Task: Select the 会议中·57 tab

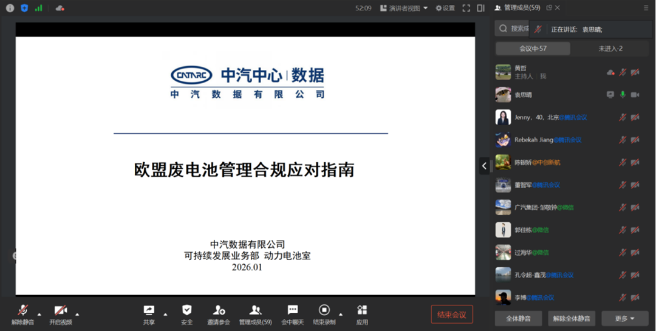Action: pos(533,49)
